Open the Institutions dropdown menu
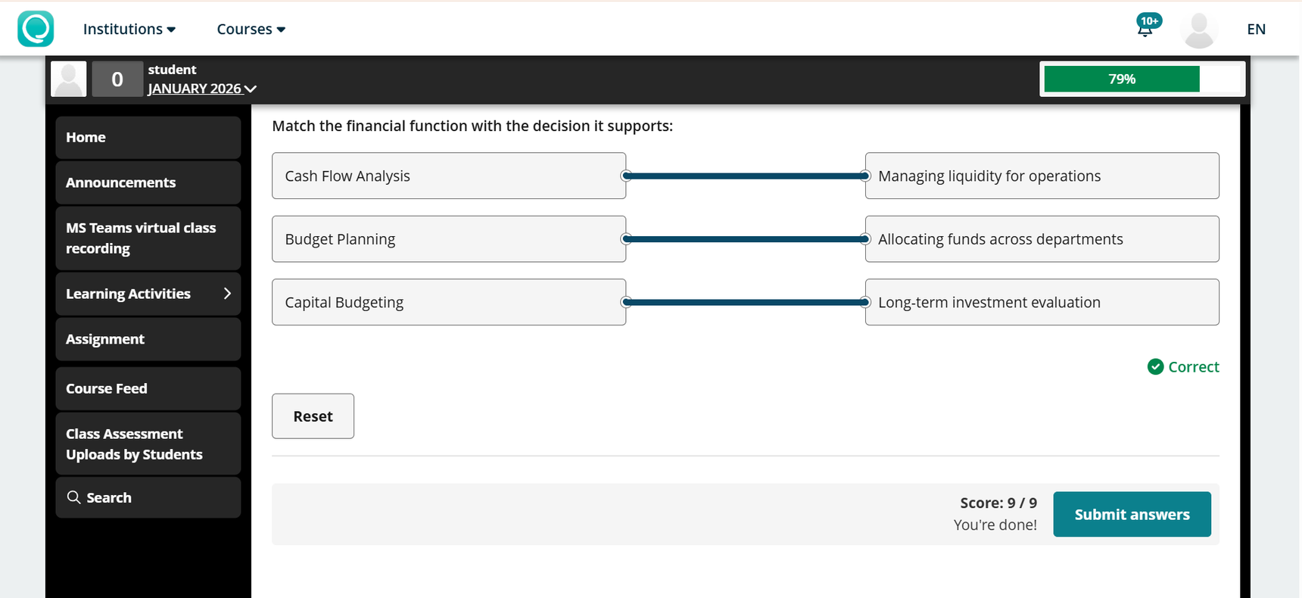This screenshot has width=1302, height=598. tap(129, 29)
